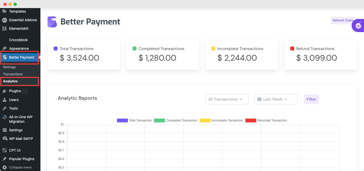Open the Transactions submenu item
Viewport: 364px width, 171px height.
tap(13, 74)
